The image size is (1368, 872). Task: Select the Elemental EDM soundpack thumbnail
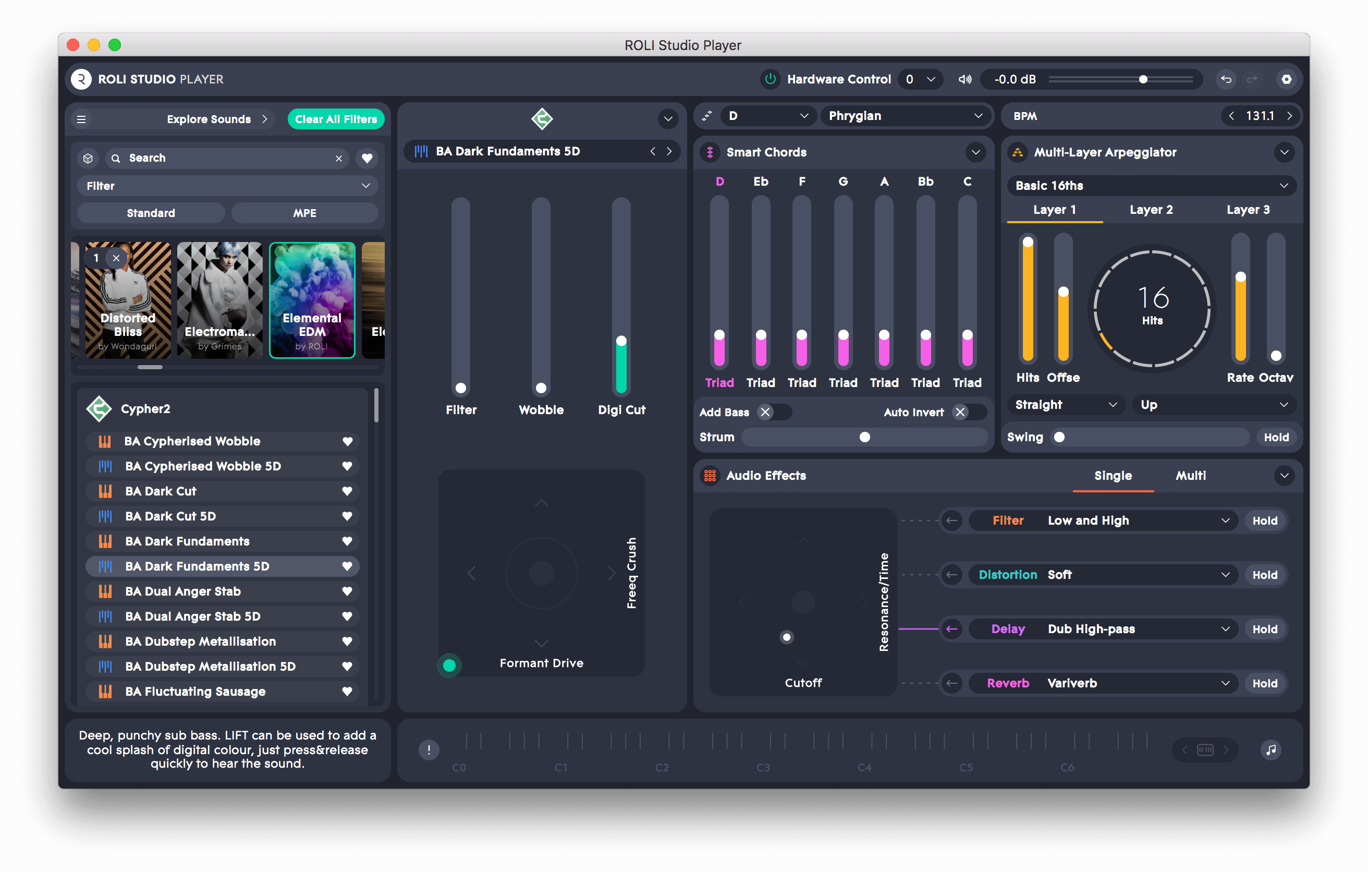[x=312, y=300]
